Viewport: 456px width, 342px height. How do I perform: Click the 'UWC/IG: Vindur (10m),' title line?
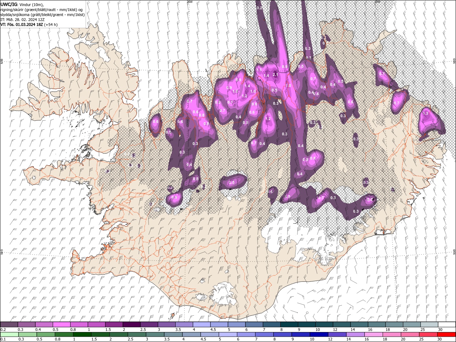click(22, 4)
